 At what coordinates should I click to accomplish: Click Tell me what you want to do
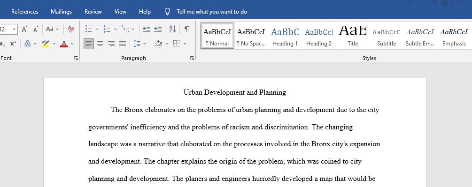212,12
